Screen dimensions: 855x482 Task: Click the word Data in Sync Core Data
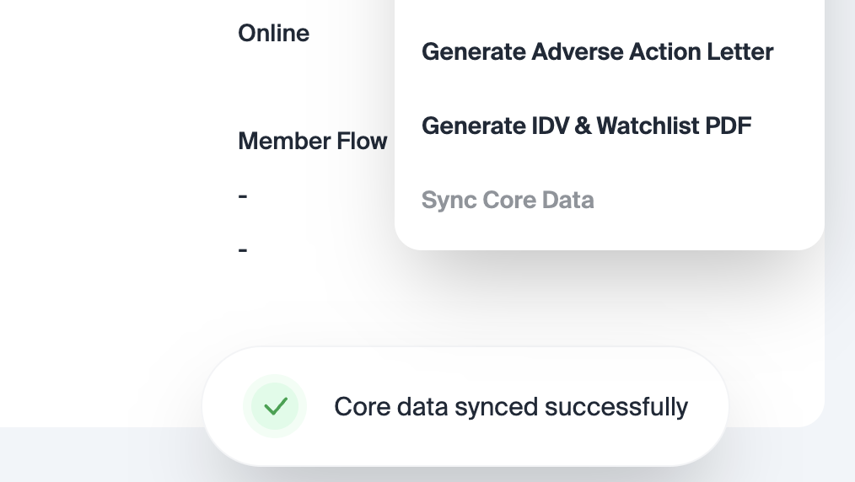pos(567,201)
